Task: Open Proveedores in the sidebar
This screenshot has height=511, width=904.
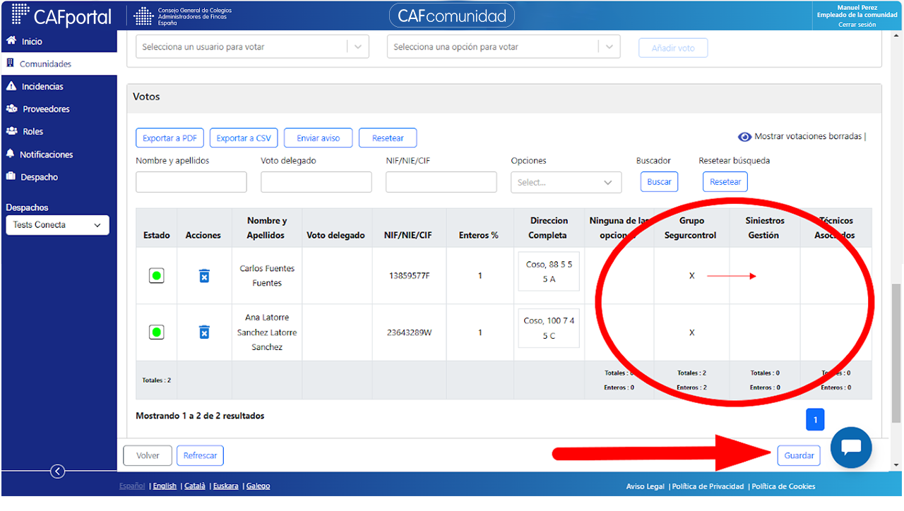Action: coord(46,109)
